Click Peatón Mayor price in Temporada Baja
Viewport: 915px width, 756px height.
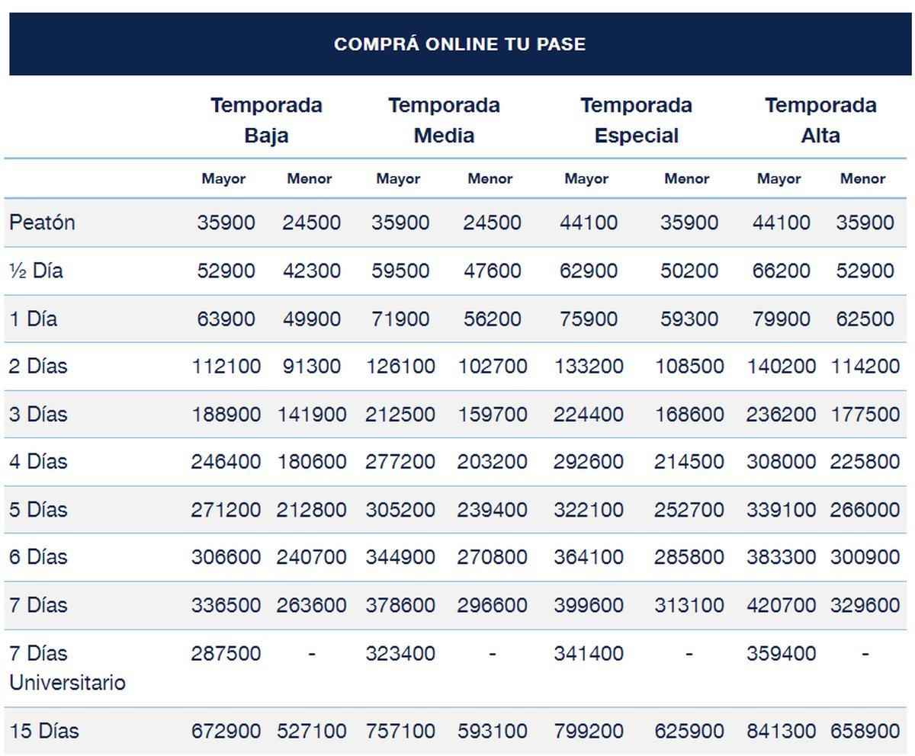(x=226, y=223)
